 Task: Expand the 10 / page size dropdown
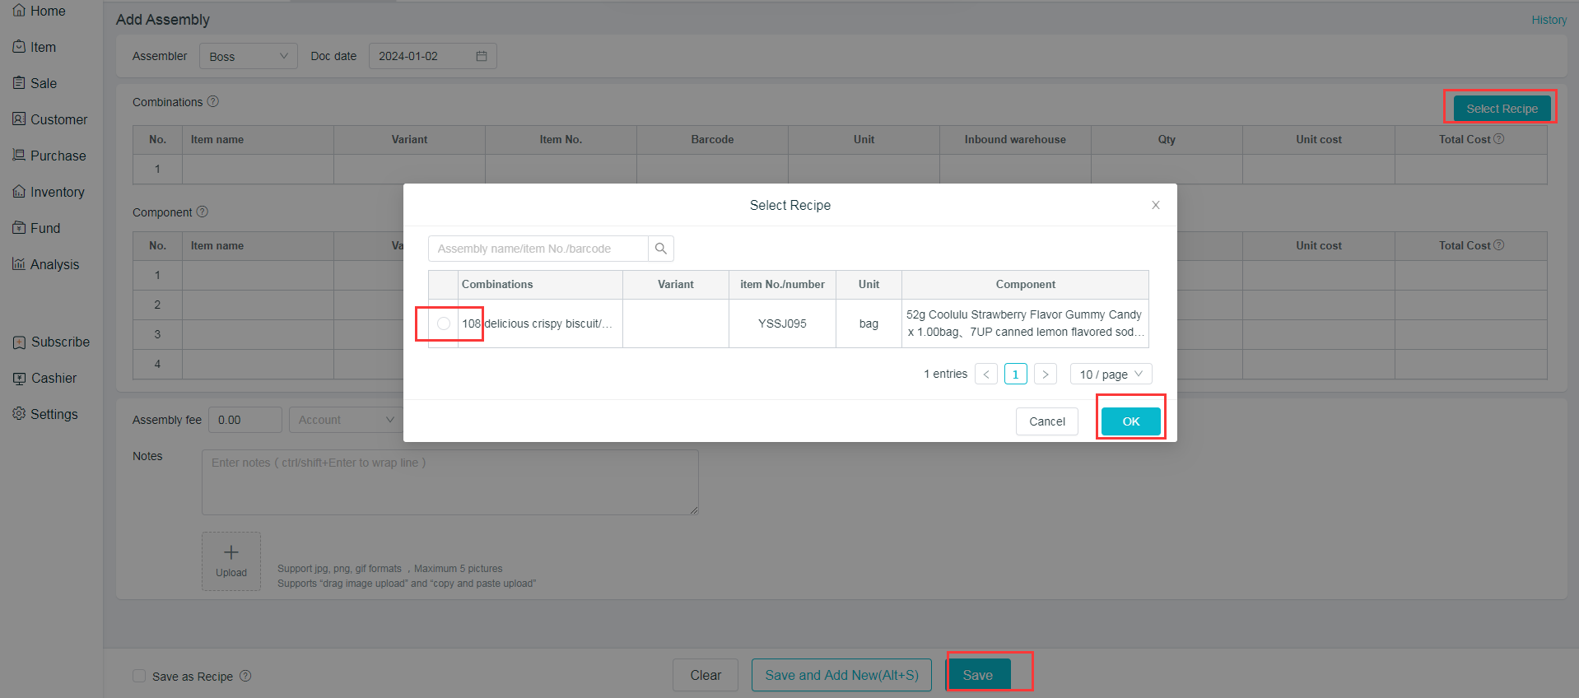1111,374
